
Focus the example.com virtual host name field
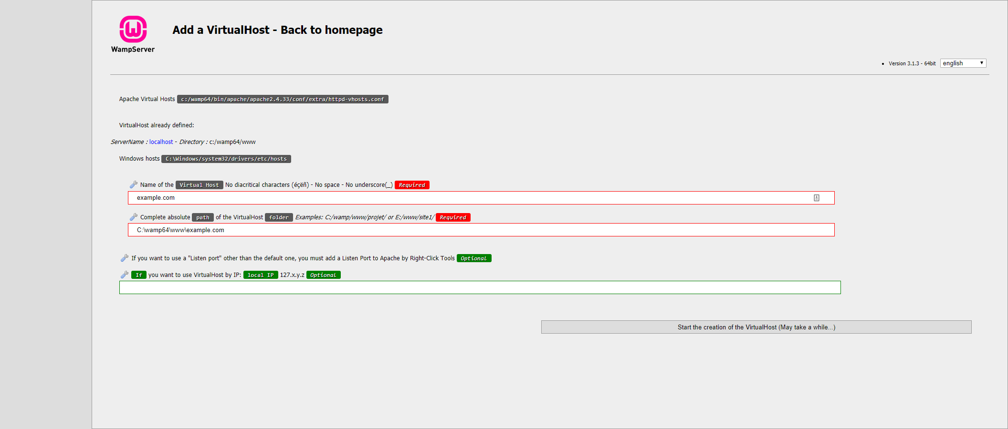click(481, 198)
